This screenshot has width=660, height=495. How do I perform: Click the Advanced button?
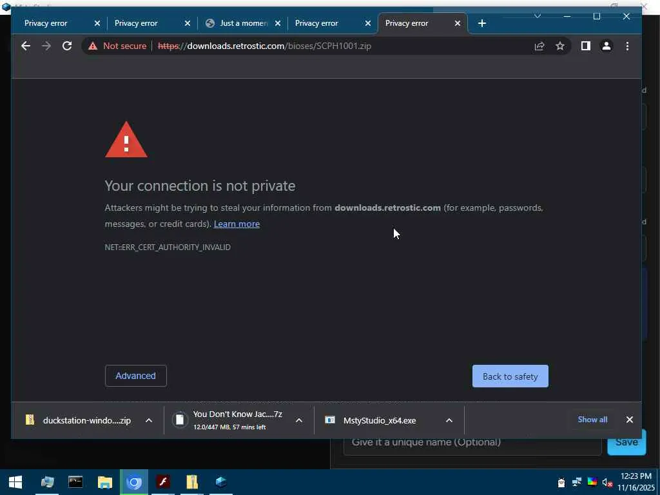click(x=135, y=376)
